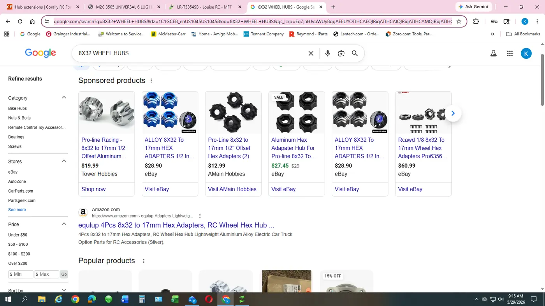
Task: Collapse the Price filter section
Action: [x=64, y=224]
